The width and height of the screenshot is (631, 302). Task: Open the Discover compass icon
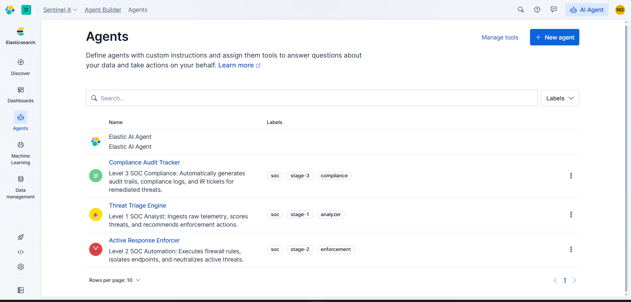pos(21,63)
